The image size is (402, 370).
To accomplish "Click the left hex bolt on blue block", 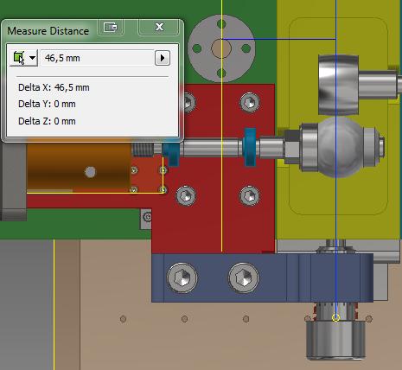I will pyautogui.click(x=182, y=277).
